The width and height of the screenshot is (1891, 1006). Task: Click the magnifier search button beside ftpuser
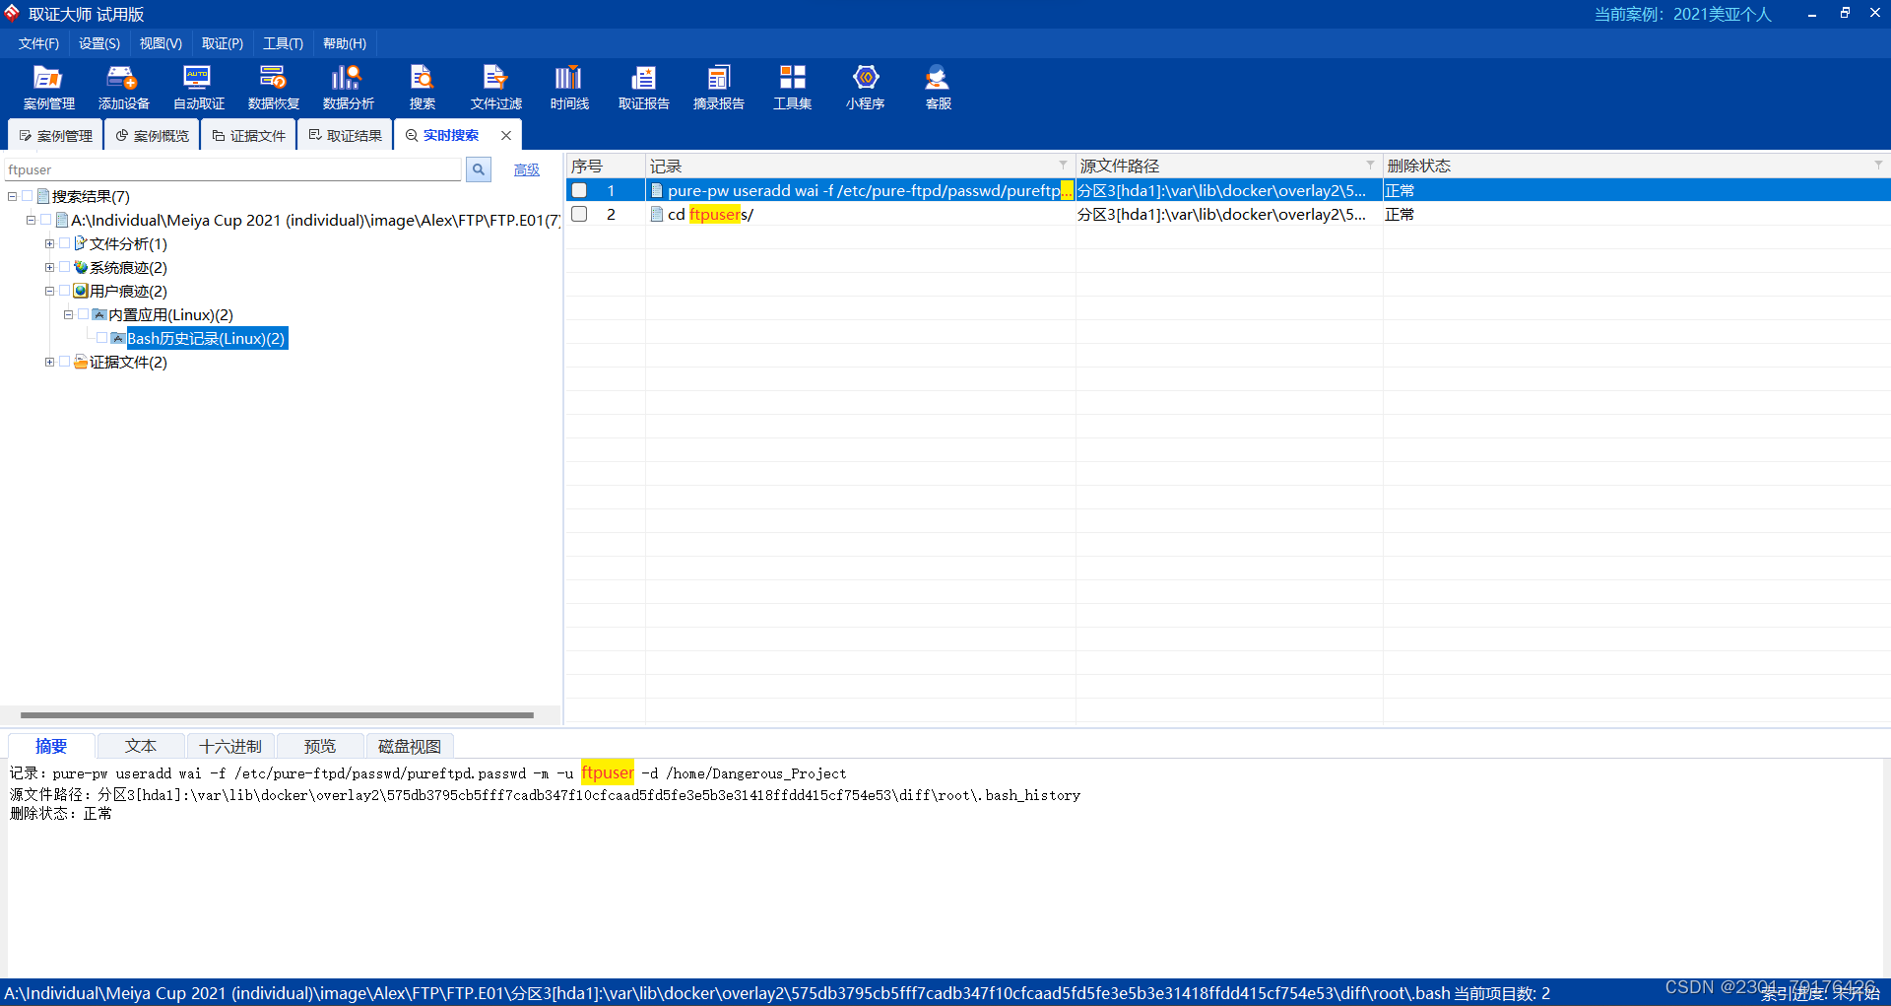[479, 169]
